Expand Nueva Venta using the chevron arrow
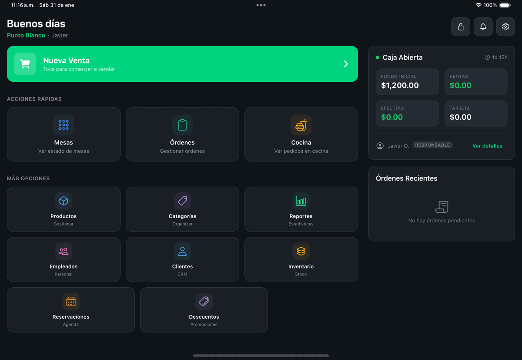 (x=346, y=64)
